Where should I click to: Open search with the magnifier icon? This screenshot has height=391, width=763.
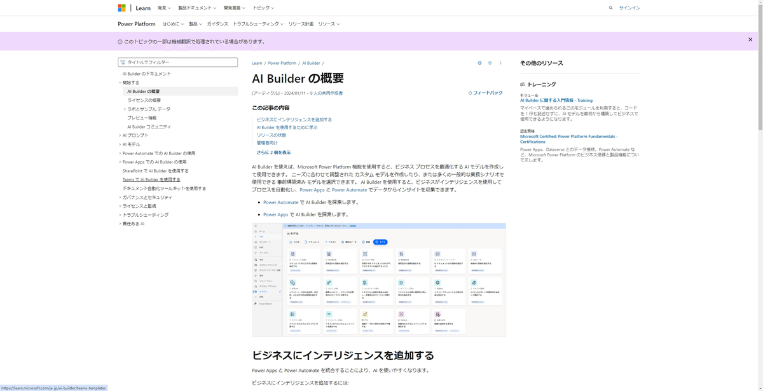(611, 8)
